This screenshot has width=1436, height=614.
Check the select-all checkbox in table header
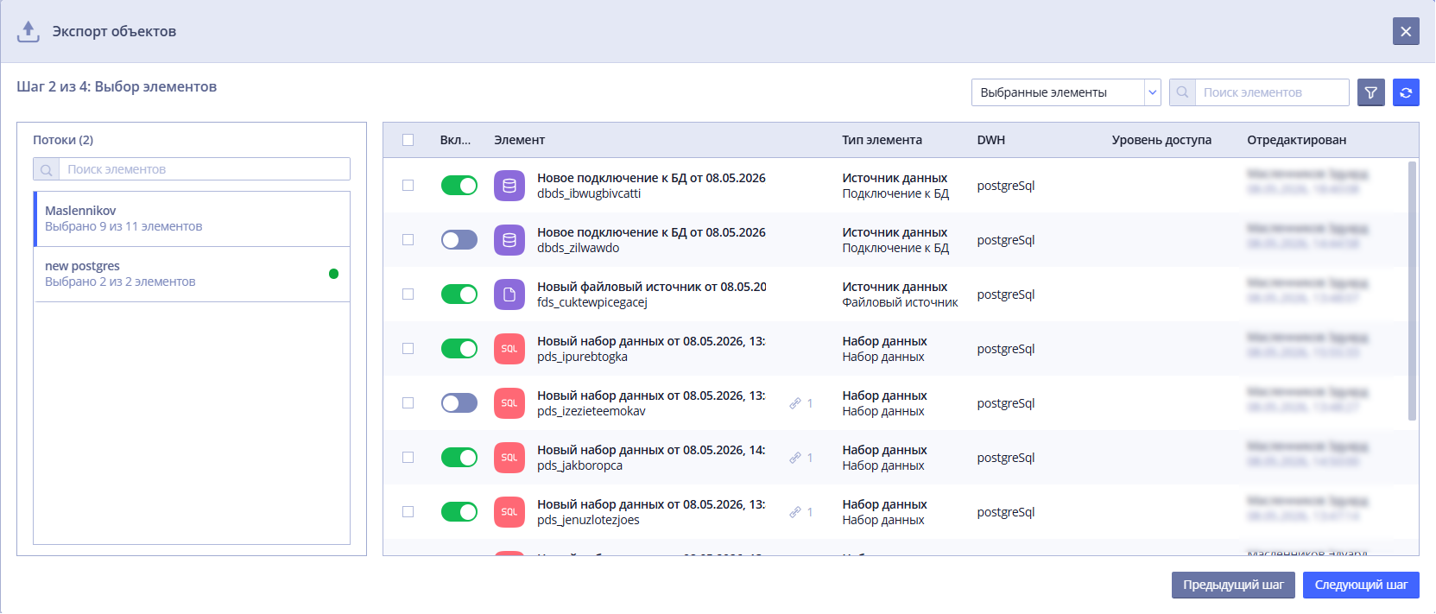[x=408, y=140]
